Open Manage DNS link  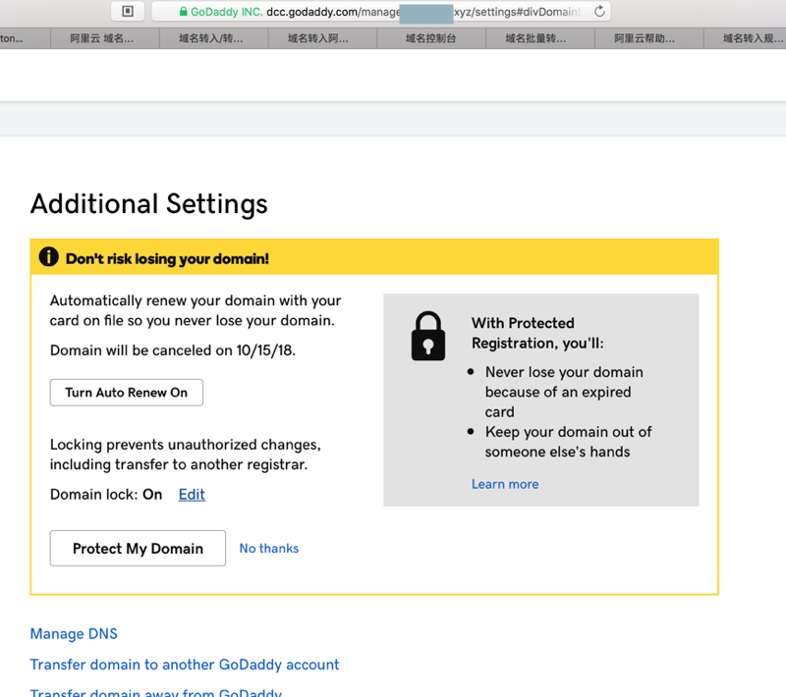(74, 634)
